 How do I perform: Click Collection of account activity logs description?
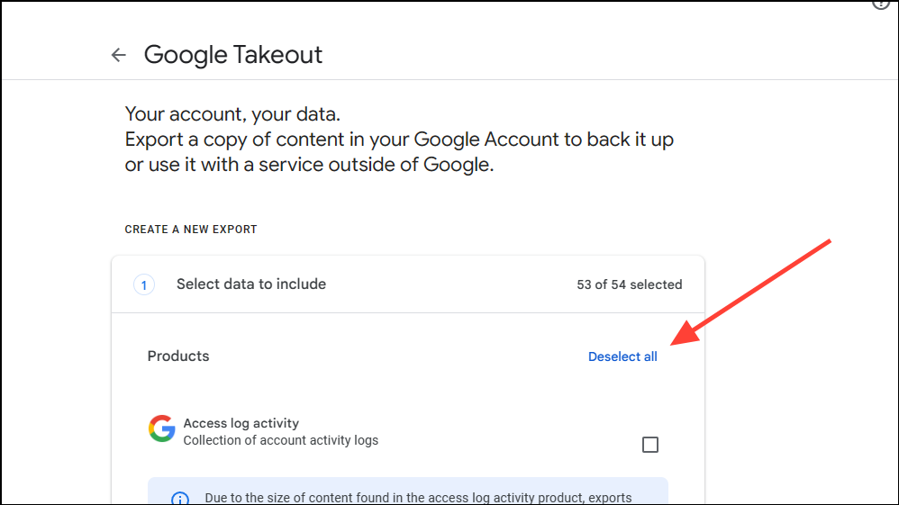tap(280, 441)
